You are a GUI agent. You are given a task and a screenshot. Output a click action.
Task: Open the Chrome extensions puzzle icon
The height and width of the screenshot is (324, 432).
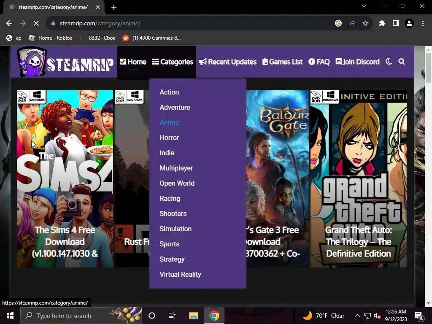(x=382, y=24)
